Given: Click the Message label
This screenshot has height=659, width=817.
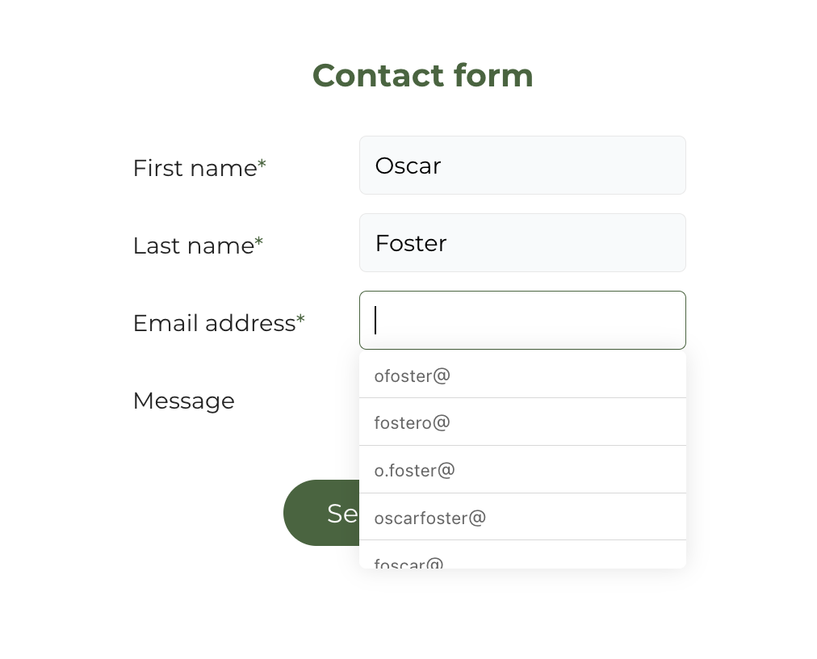Looking at the screenshot, I should pyautogui.click(x=184, y=401).
